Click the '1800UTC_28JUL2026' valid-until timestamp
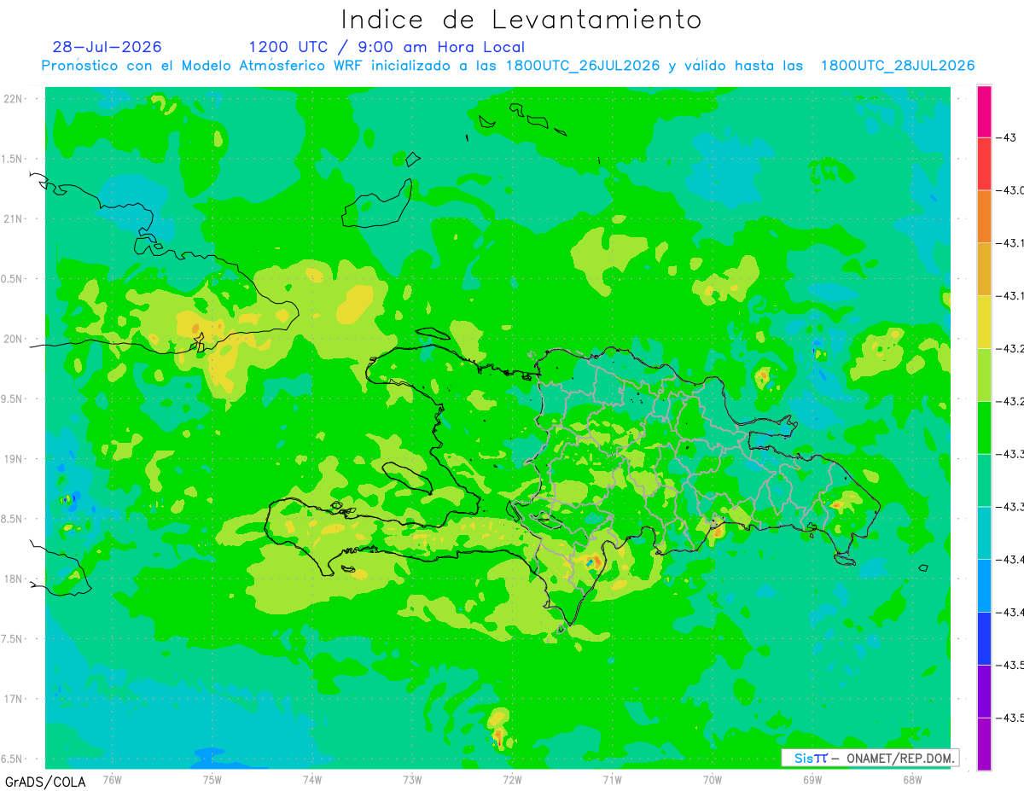Viewport: 1024px width, 791px height. 898,66
